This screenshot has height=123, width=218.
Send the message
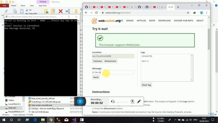tap(96, 77)
